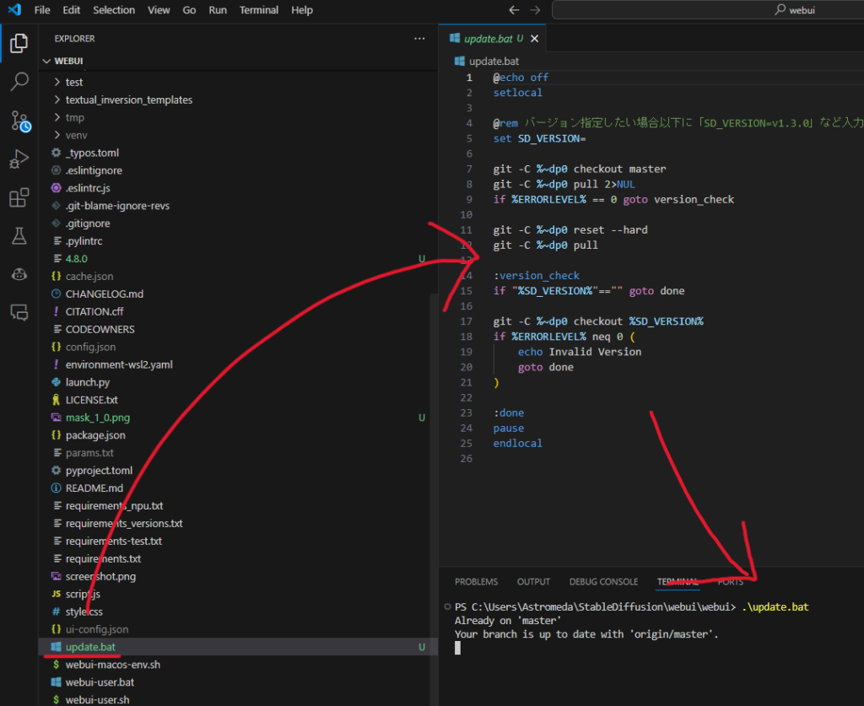864x706 pixels.
Task: Select update.bat in the file tree
Action: tap(238, 646)
